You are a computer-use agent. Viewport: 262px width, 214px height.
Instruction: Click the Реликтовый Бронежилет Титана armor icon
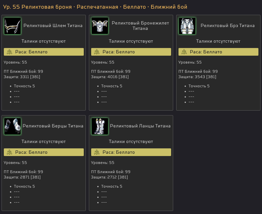coord(100,26)
